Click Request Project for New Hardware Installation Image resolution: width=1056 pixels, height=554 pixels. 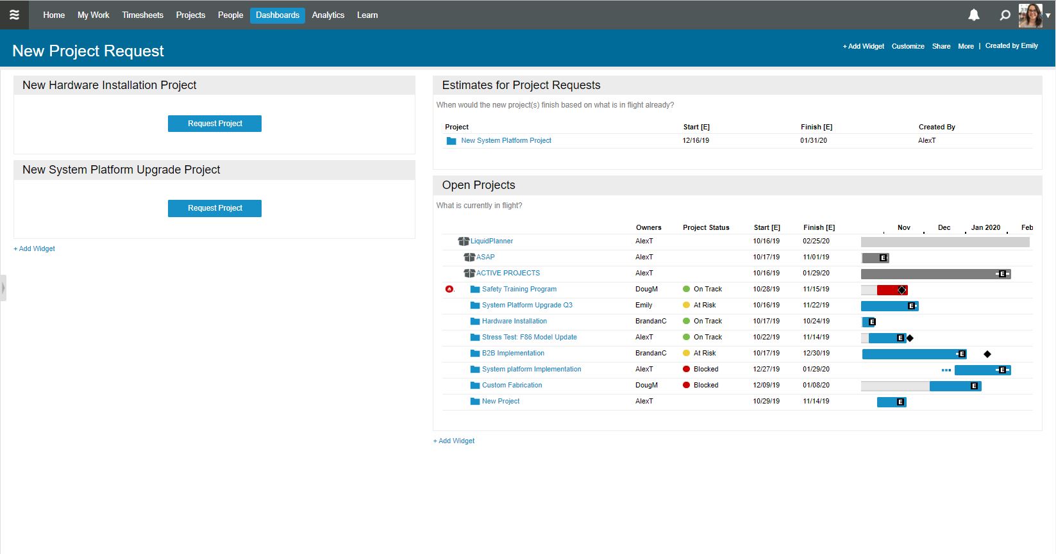[215, 124]
